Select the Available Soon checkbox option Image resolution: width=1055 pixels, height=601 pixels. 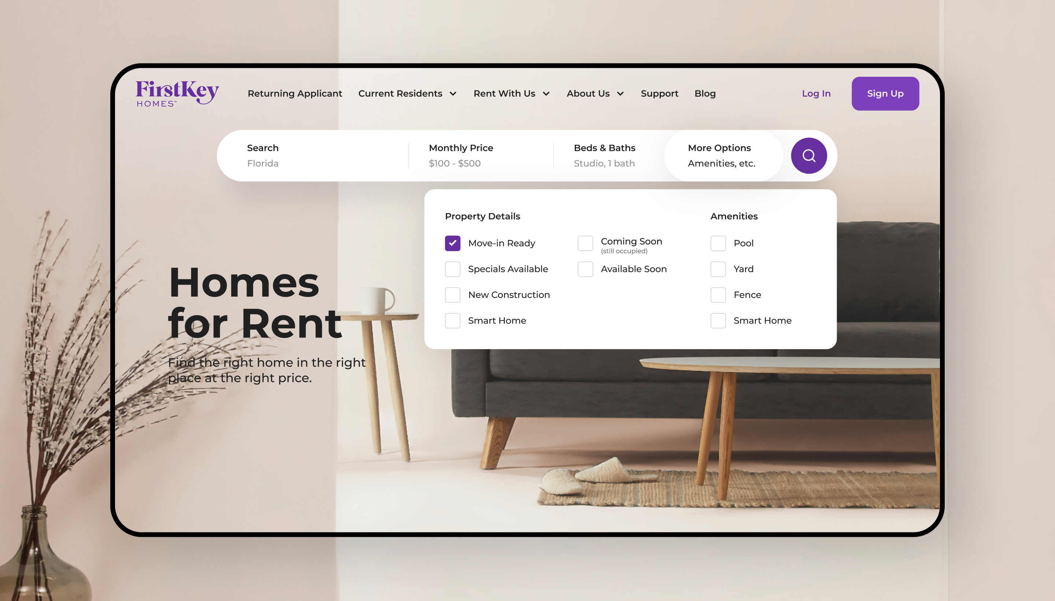[x=585, y=269]
